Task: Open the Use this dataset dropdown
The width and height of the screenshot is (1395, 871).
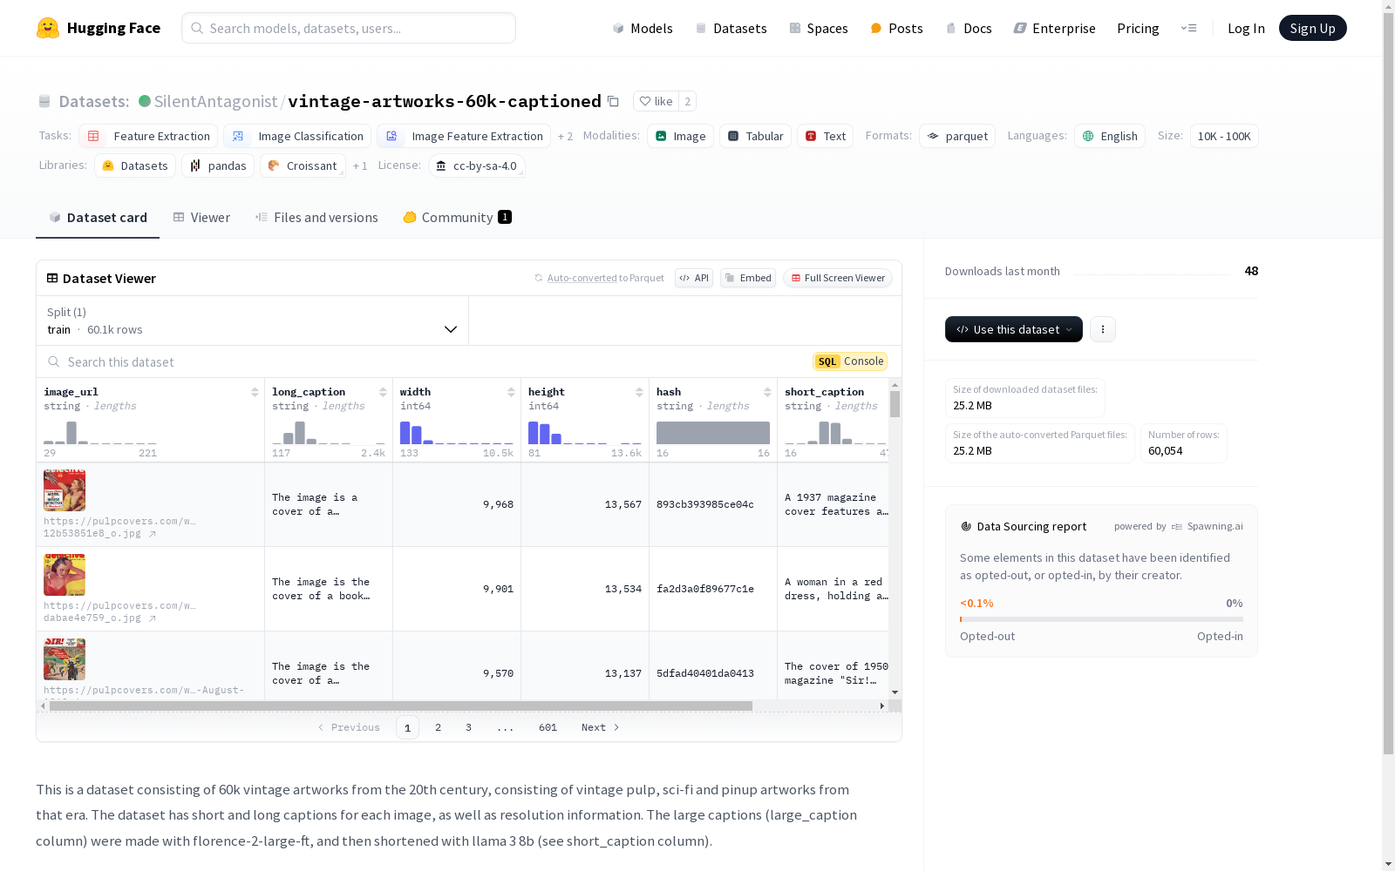Action: pos(1014,329)
